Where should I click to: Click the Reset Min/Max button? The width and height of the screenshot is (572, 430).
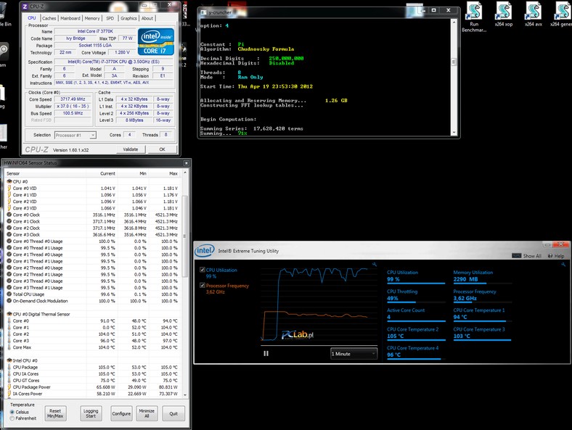pyautogui.click(x=55, y=413)
